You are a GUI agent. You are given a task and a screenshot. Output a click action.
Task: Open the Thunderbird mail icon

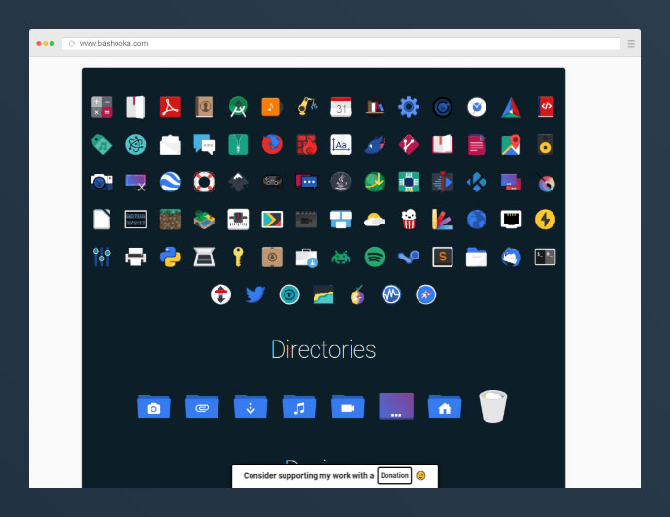(x=511, y=258)
